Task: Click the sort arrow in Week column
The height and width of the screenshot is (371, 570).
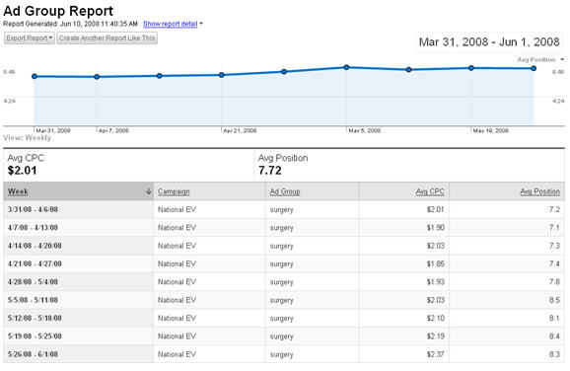Action: [148, 191]
